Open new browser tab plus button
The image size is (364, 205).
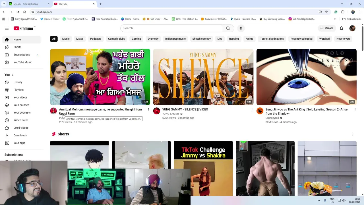[100, 4]
